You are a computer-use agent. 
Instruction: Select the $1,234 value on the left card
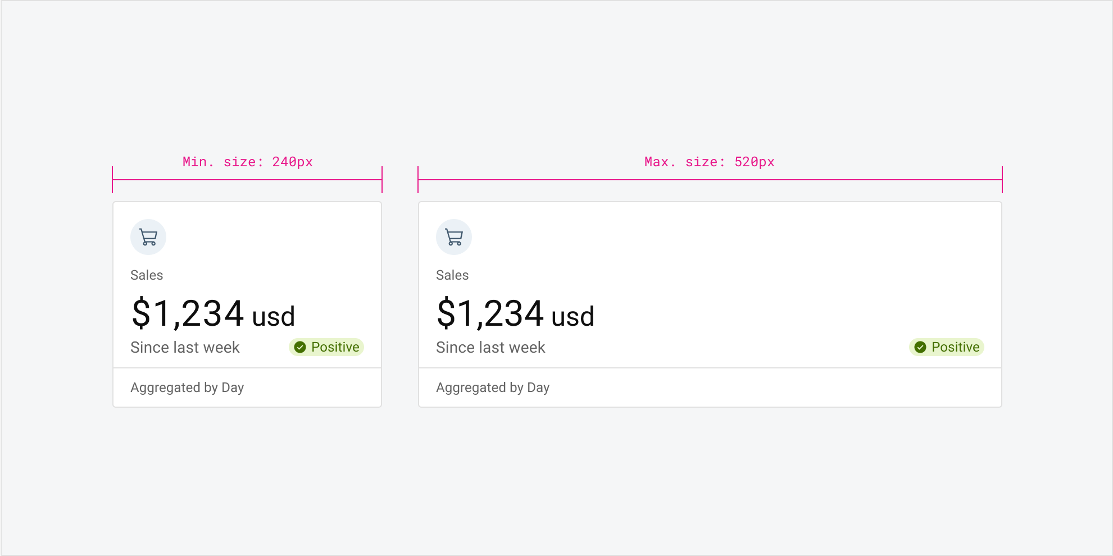[188, 313]
